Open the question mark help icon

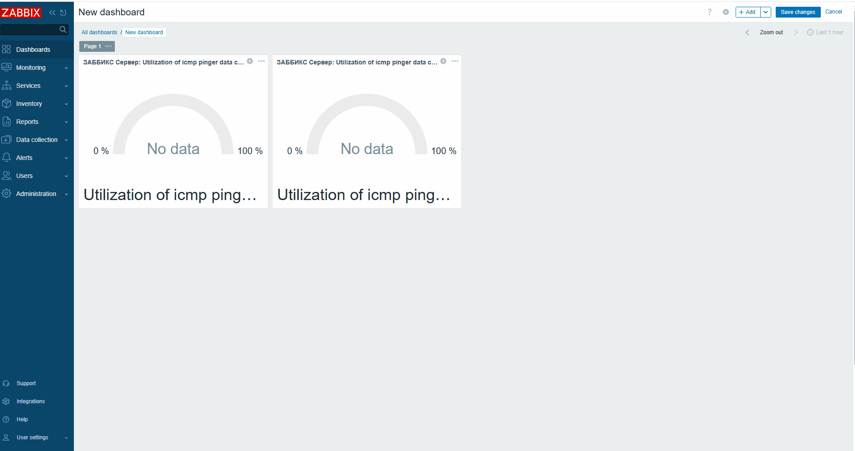709,12
